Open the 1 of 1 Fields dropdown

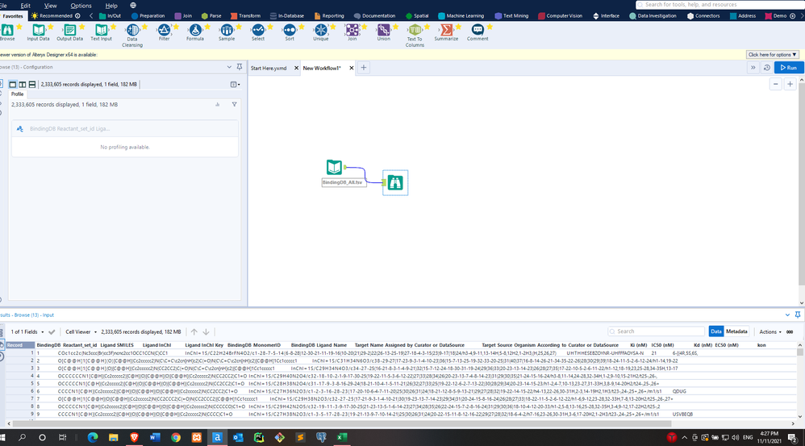(x=27, y=332)
